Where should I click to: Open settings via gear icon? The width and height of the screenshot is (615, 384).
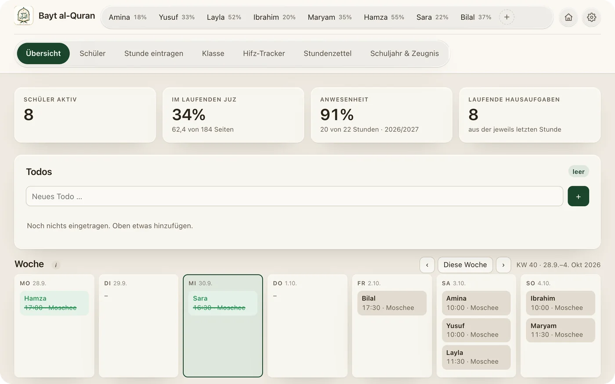(592, 17)
